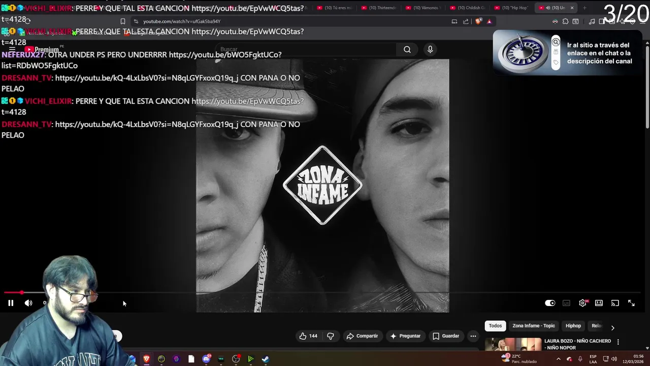Mute the video with the speaker icon
The width and height of the screenshot is (650, 366).
click(28, 303)
